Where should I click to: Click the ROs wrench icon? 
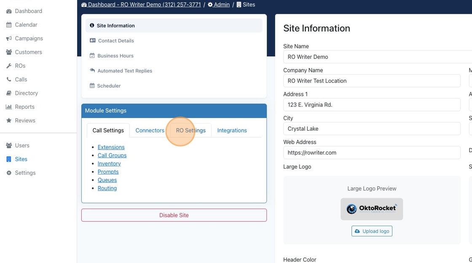9,66
